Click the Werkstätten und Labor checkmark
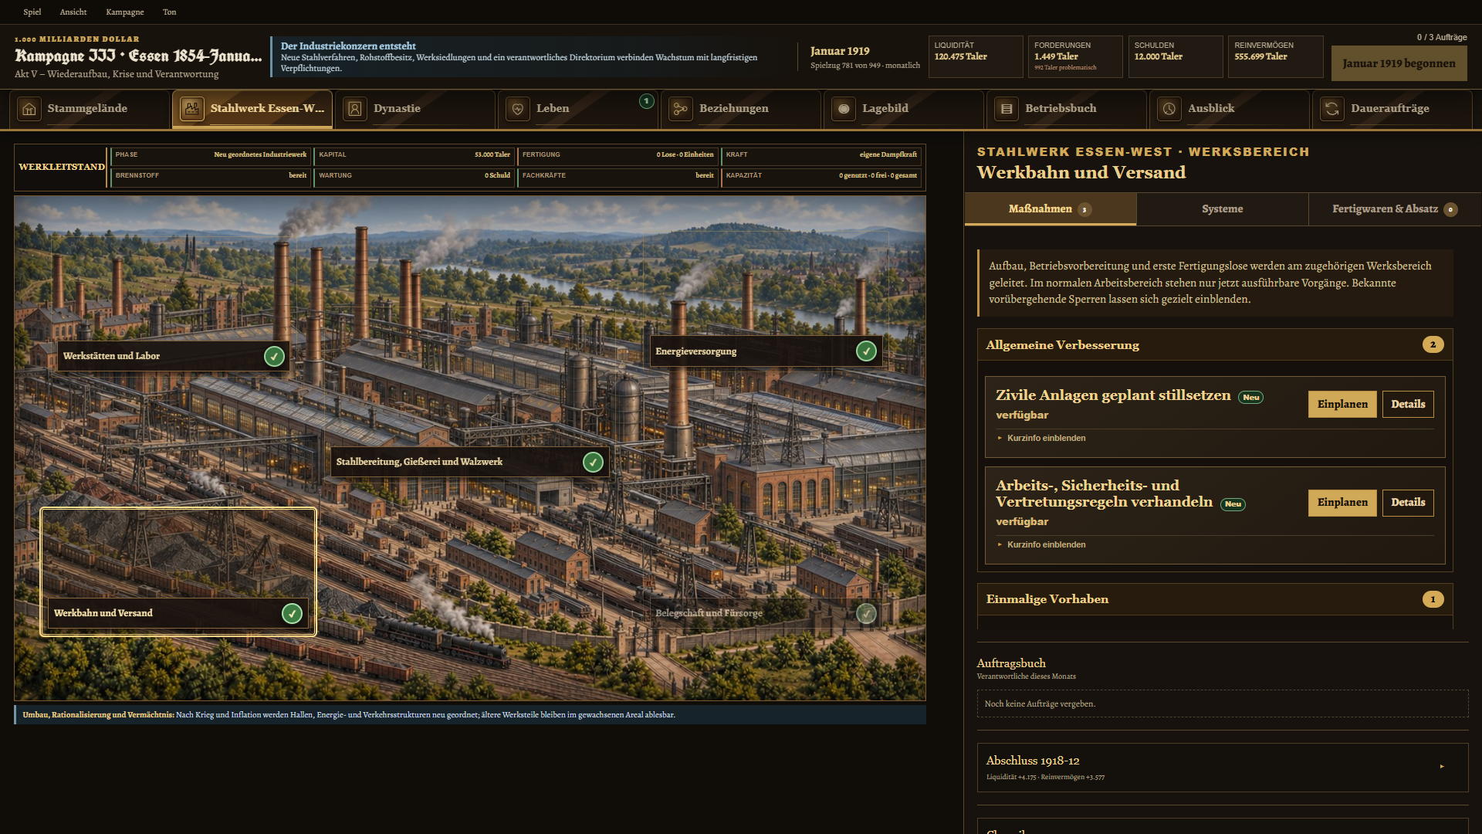Image resolution: width=1482 pixels, height=834 pixels. click(x=274, y=356)
